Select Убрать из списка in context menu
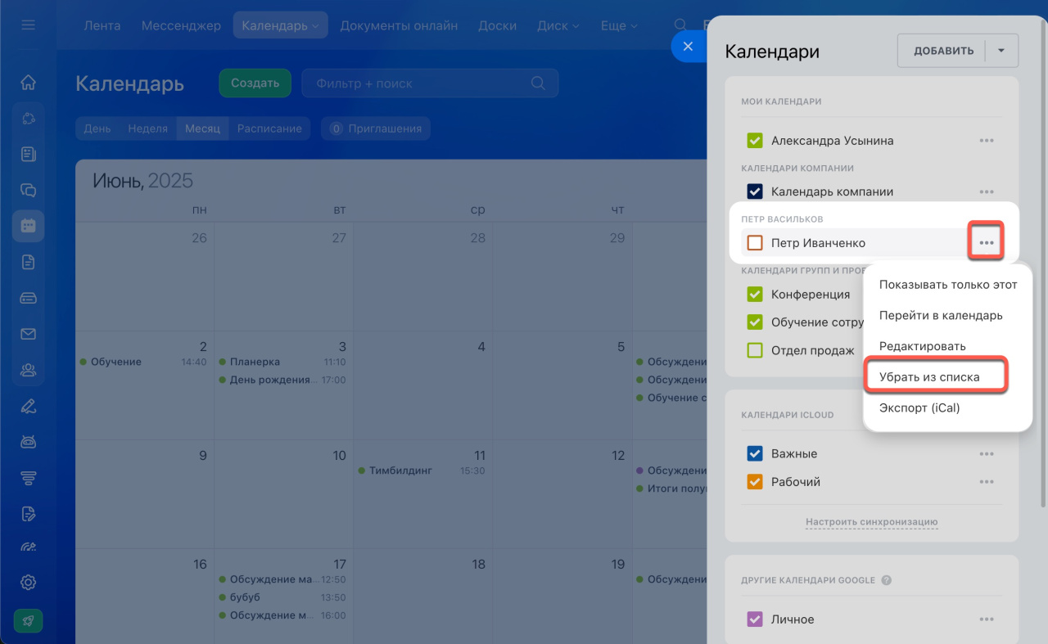The height and width of the screenshot is (644, 1048). click(929, 377)
